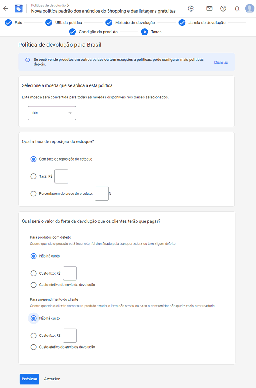This screenshot has height=388, width=256.
Task: Click the percentage input field
Action: (x=102, y=194)
